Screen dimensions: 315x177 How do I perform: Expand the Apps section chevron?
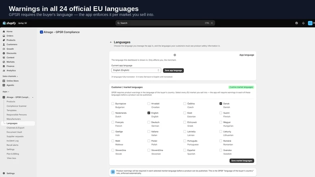pos(8,92)
